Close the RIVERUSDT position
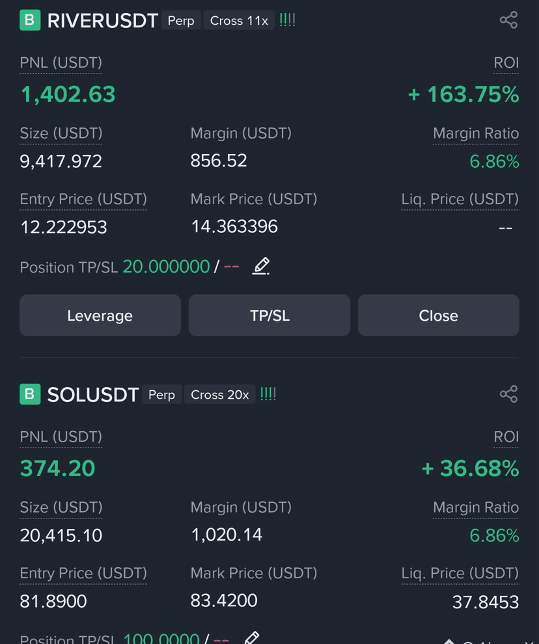Image resolution: width=539 pixels, height=644 pixels. point(439,315)
